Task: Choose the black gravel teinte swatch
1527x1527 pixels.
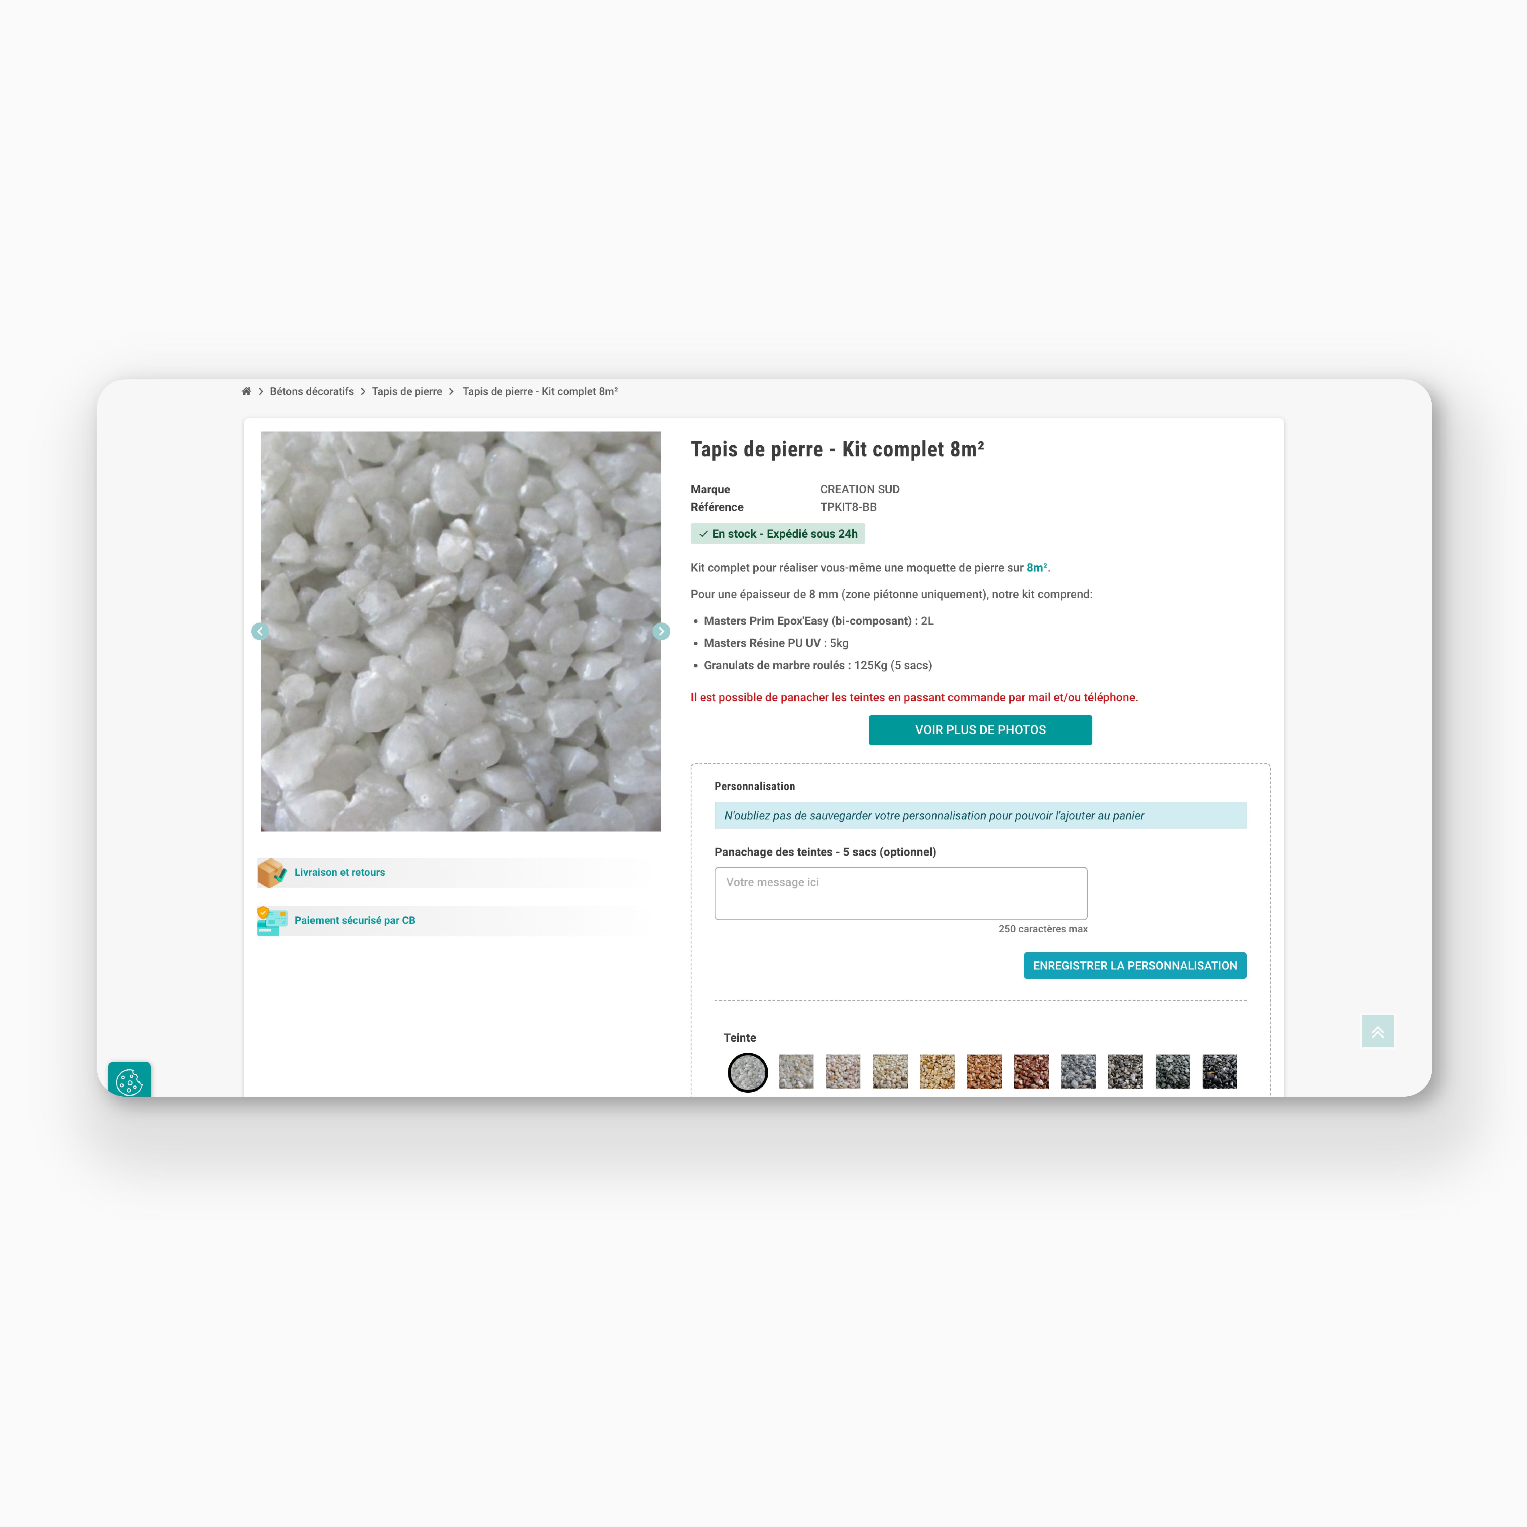Action: click(1219, 1072)
